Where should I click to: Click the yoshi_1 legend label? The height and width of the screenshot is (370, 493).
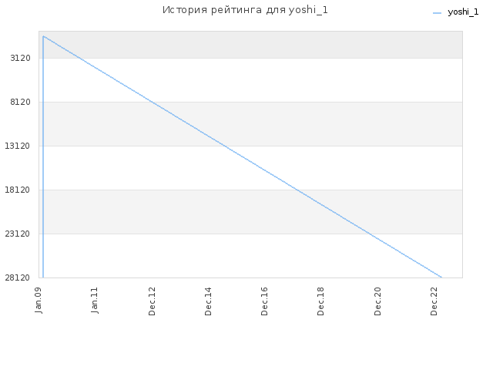[x=463, y=12]
